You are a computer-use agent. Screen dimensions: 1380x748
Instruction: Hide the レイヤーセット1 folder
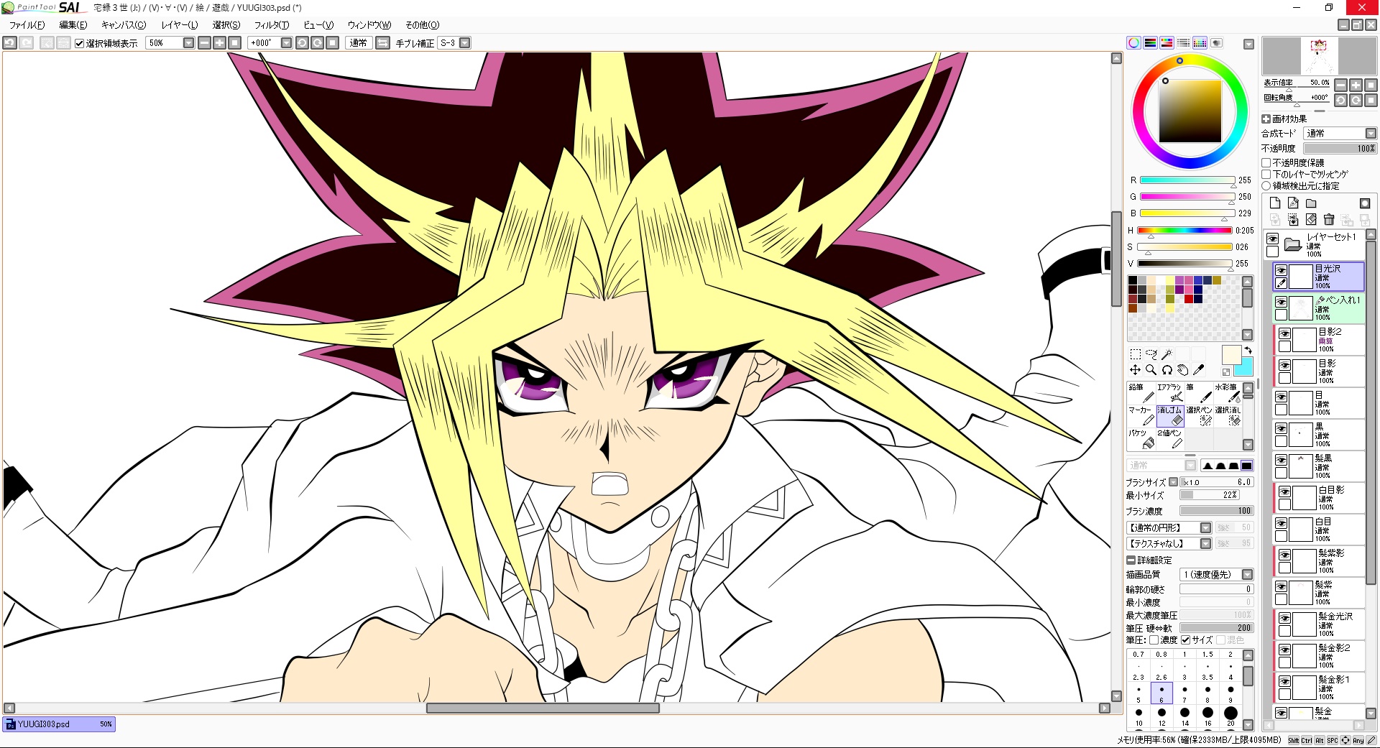tap(1273, 239)
